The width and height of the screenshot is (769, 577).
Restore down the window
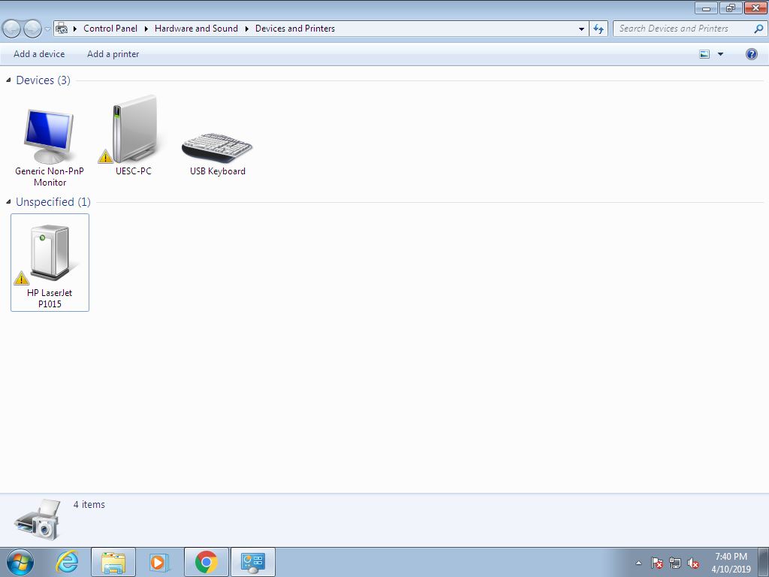tap(731, 8)
